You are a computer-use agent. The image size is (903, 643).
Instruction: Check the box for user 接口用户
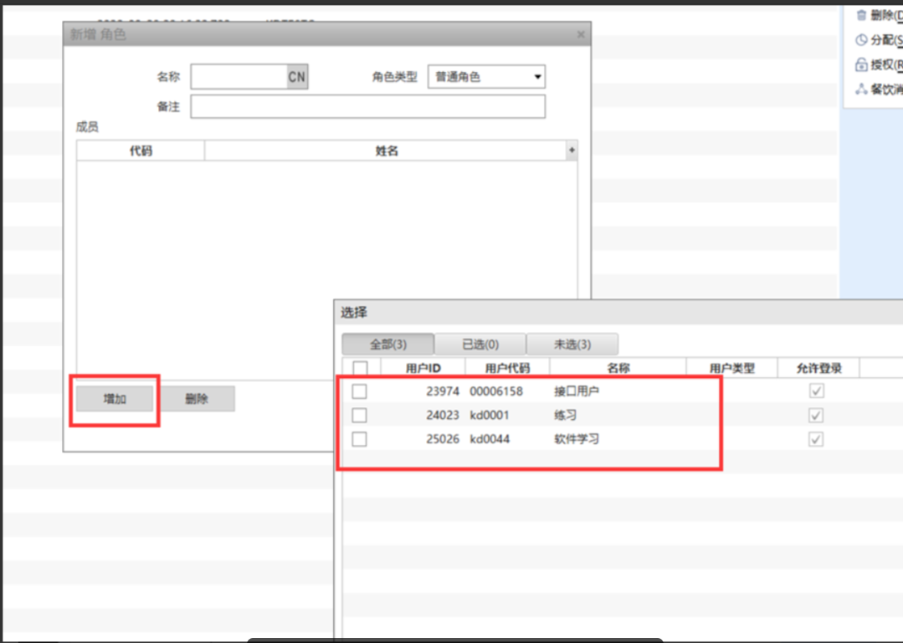point(359,391)
